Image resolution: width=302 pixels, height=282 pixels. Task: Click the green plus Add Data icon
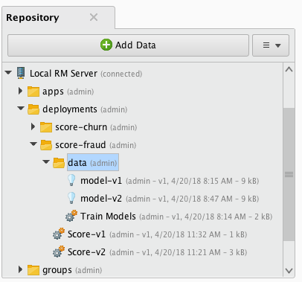point(106,45)
